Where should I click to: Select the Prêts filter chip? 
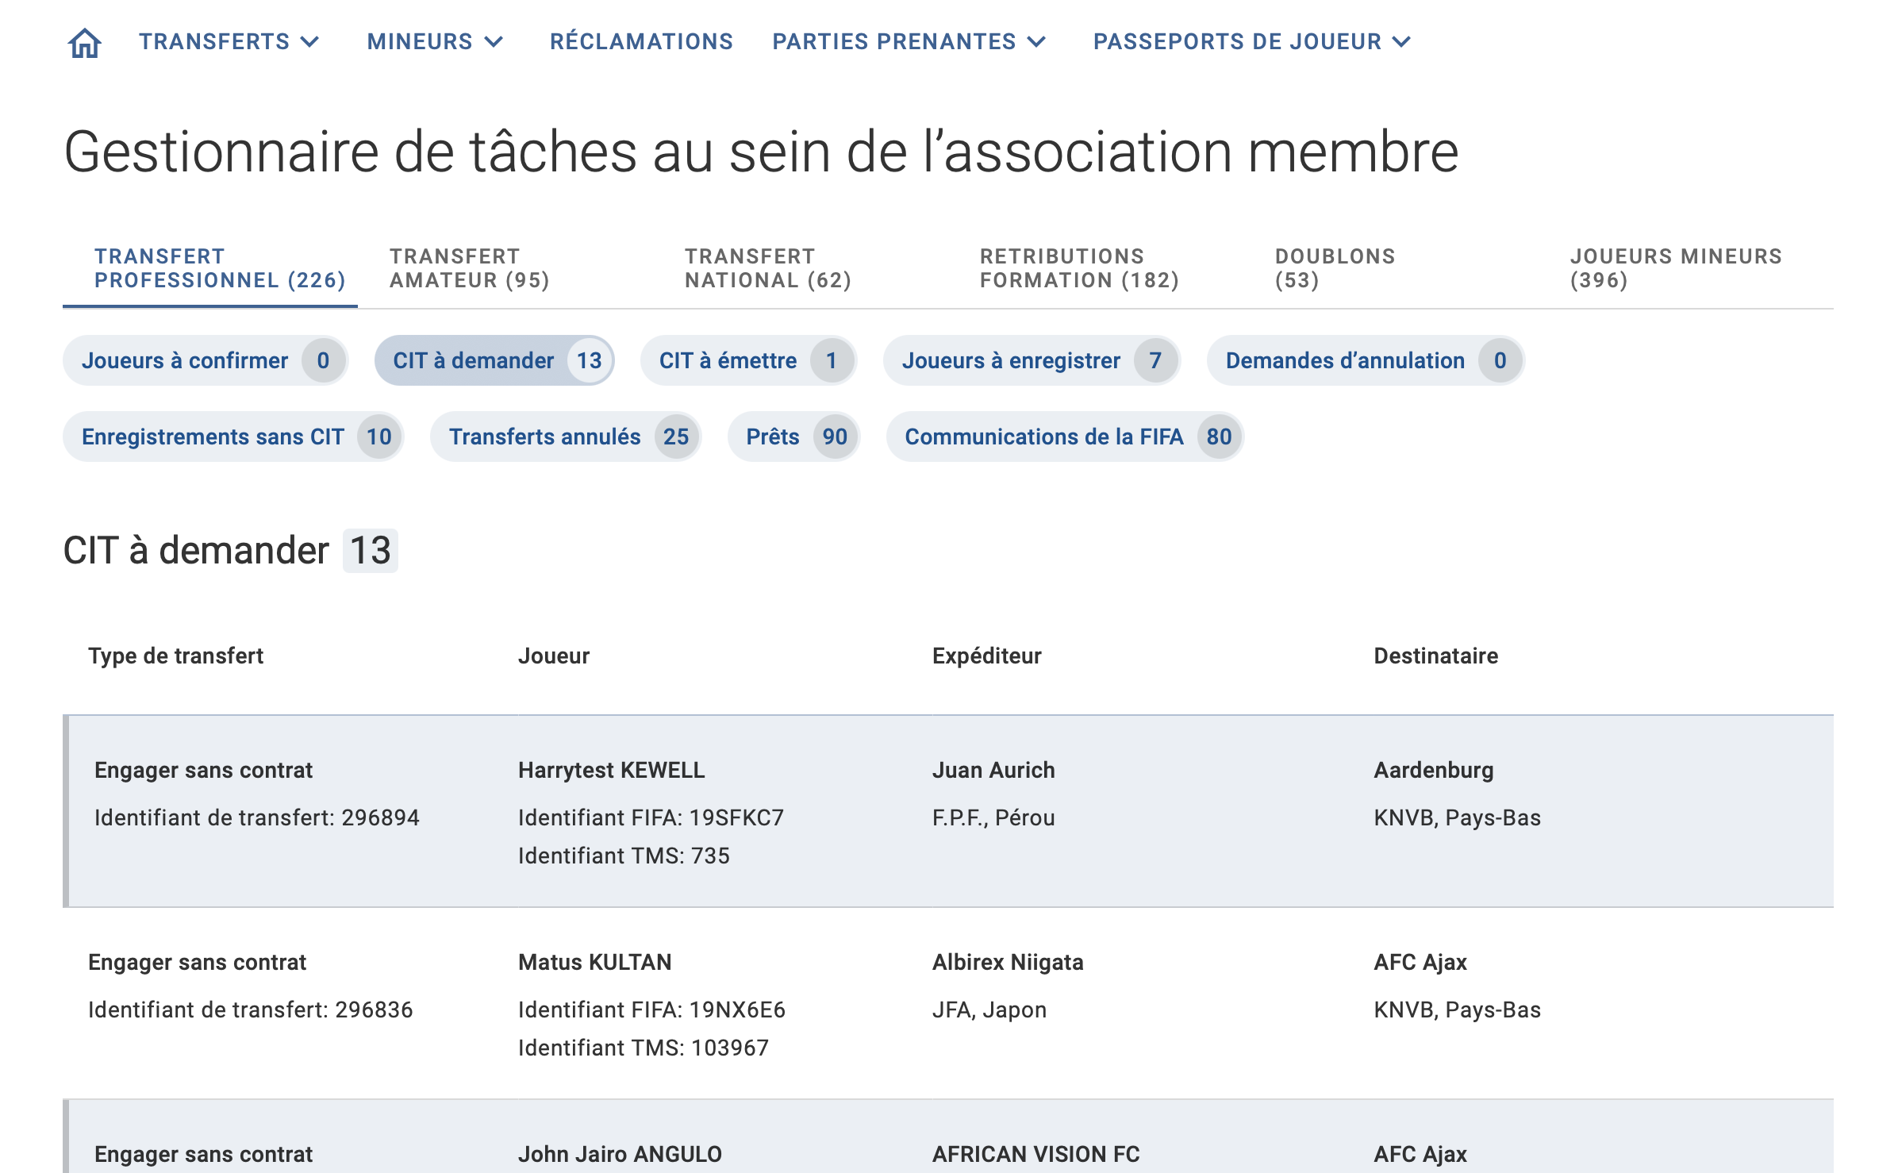coord(794,437)
